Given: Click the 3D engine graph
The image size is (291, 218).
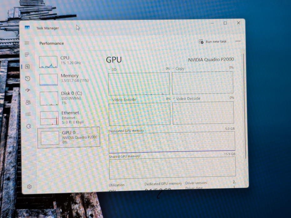Looking at the screenshot, I should click(139, 84).
